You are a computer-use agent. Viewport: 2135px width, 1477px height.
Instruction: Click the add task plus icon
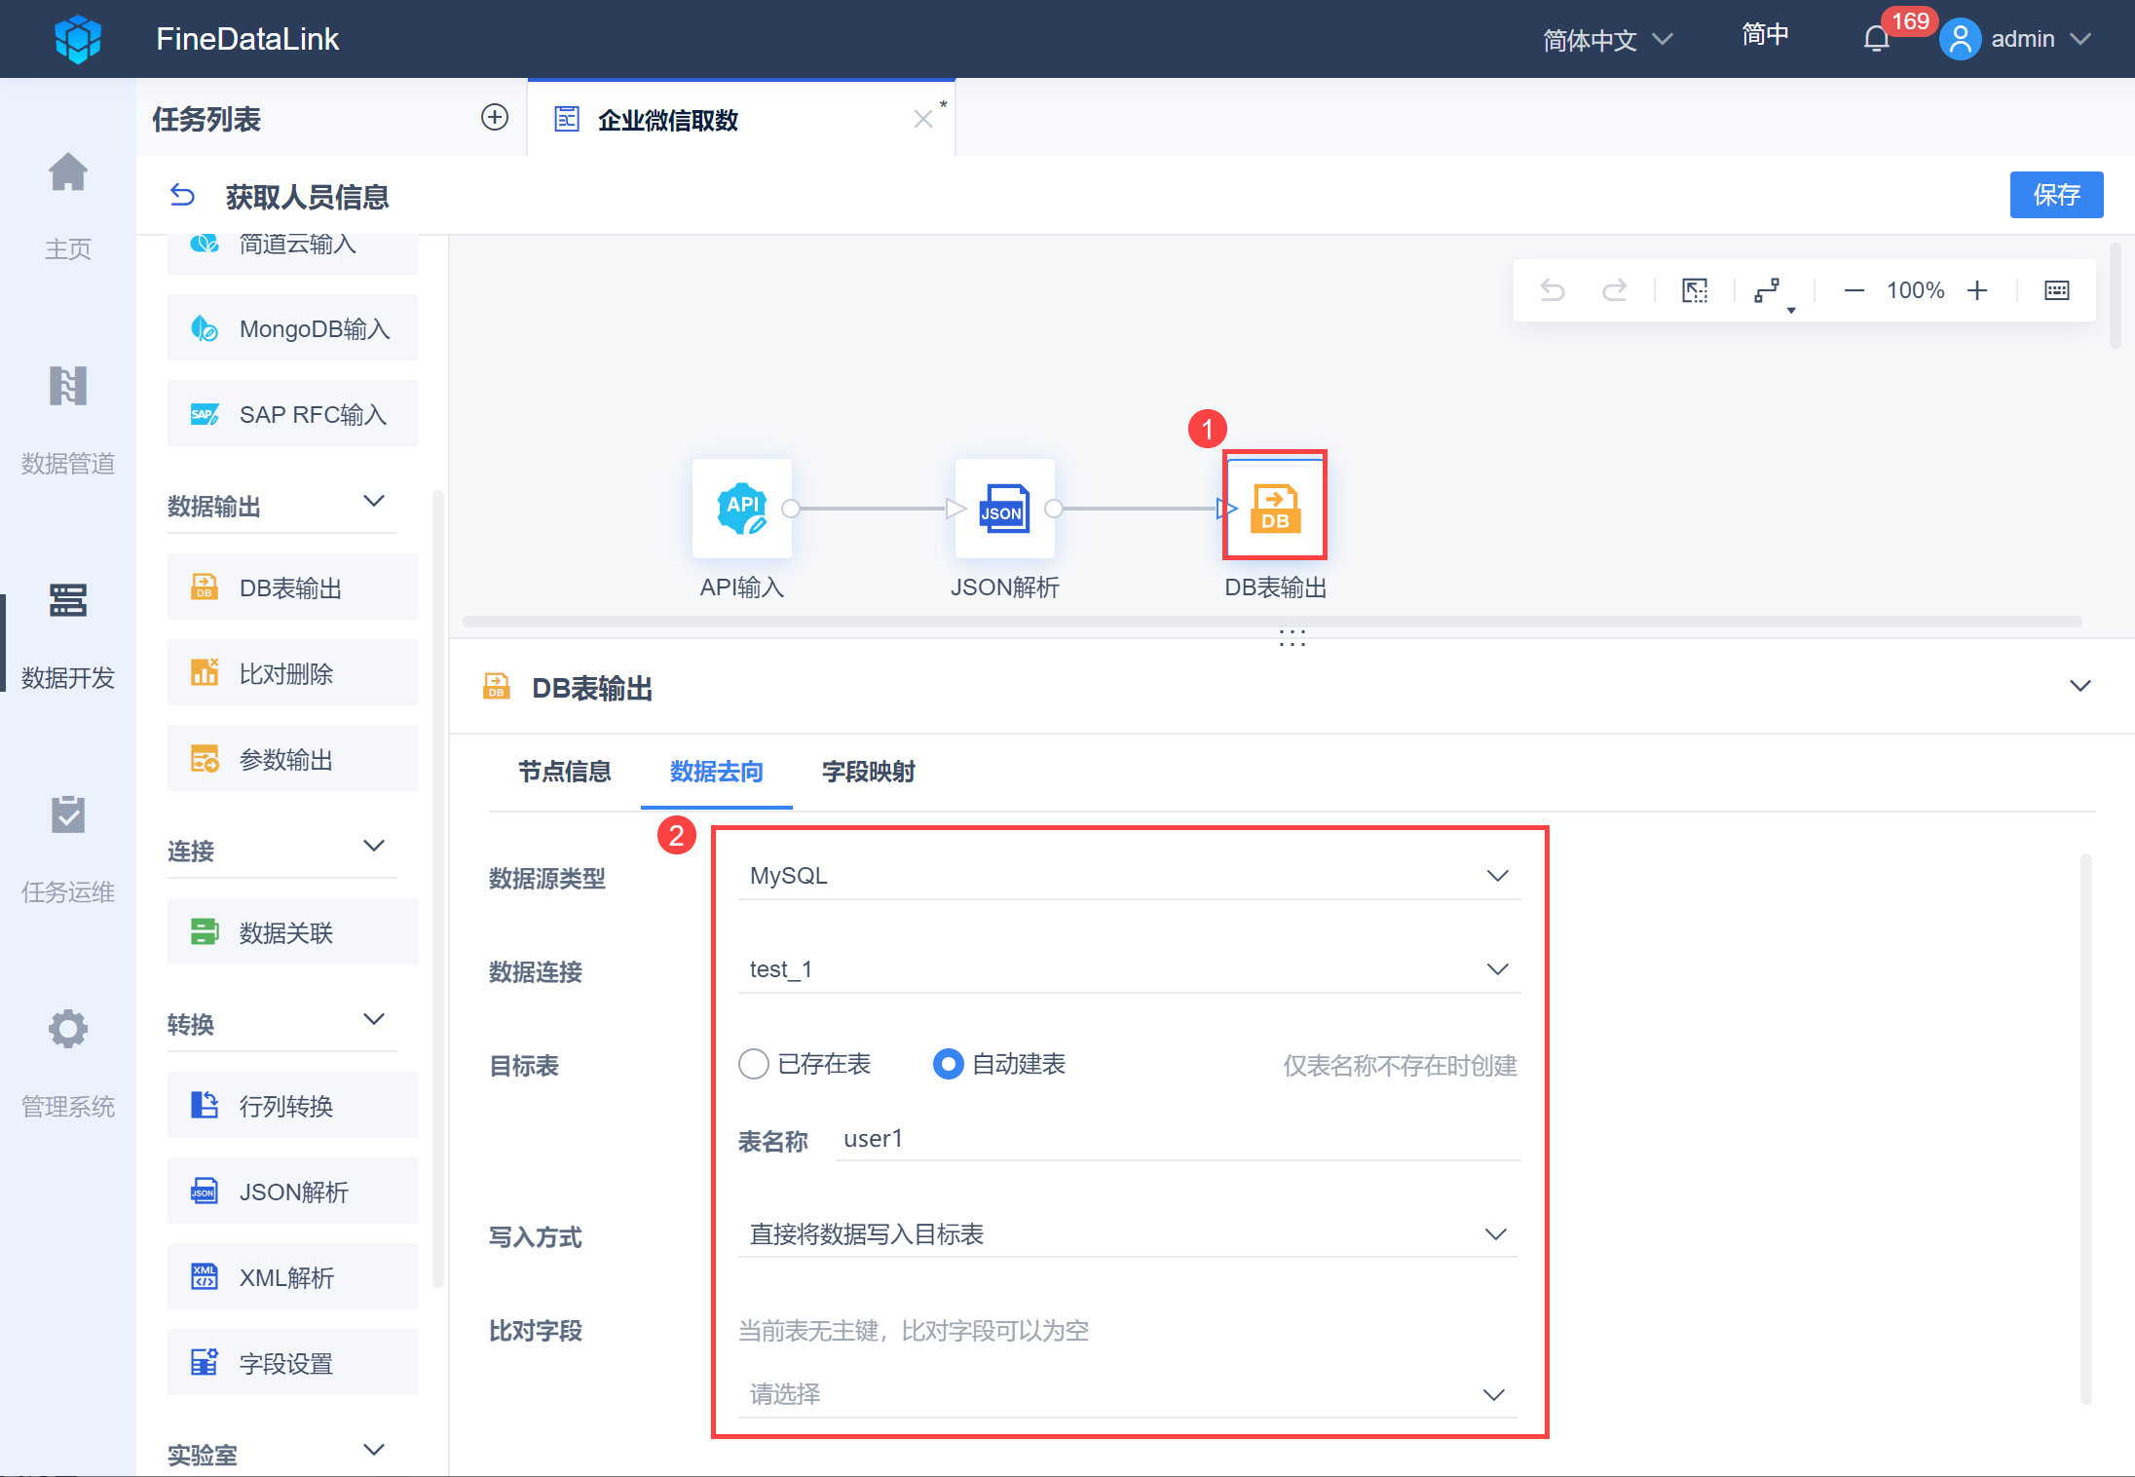(x=495, y=118)
